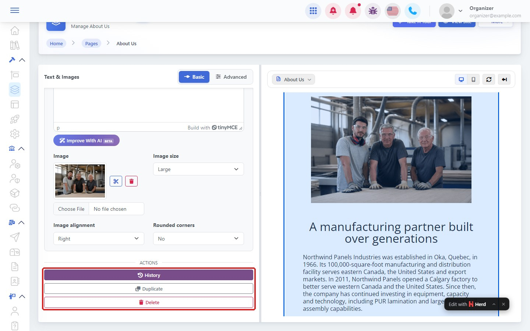This screenshot has height=331, width=530.
Task: Open the apps grid icon
Action: click(x=313, y=11)
